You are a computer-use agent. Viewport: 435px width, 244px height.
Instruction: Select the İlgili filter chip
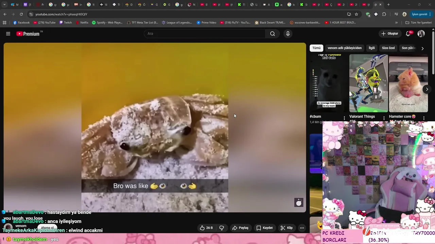[372, 48]
